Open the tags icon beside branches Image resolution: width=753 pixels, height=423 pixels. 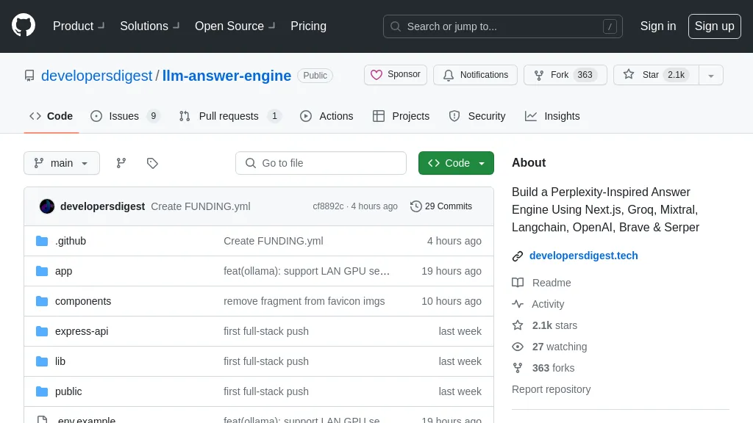coord(152,163)
